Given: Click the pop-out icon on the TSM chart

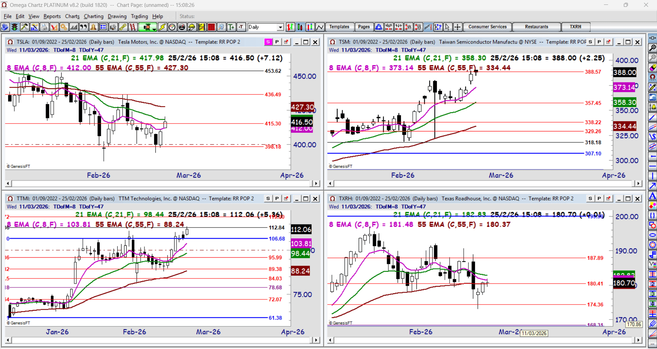Looking at the screenshot, I should tap(608, 42).
